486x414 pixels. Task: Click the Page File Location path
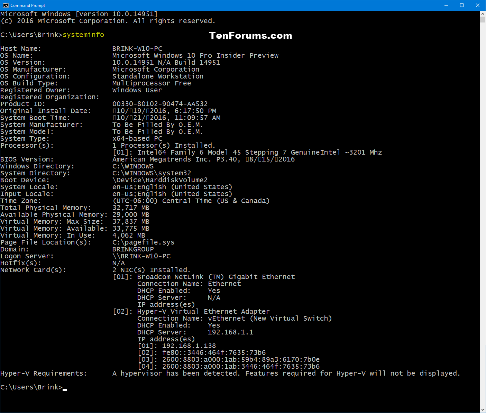[x=143, y=242]
